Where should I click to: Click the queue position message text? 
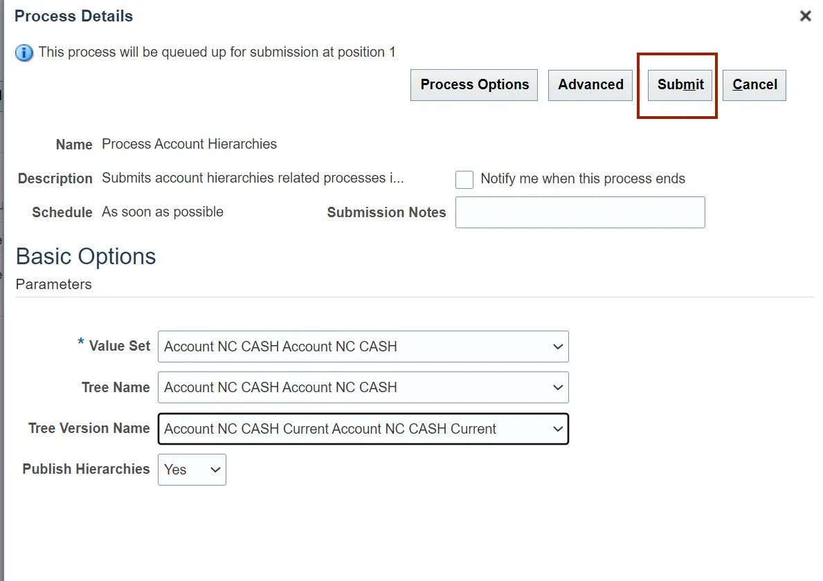coord(217,53)
